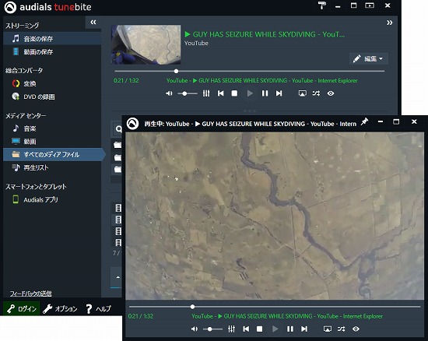Click the Play button in player window
428x341 pixels.
[275, 329]
